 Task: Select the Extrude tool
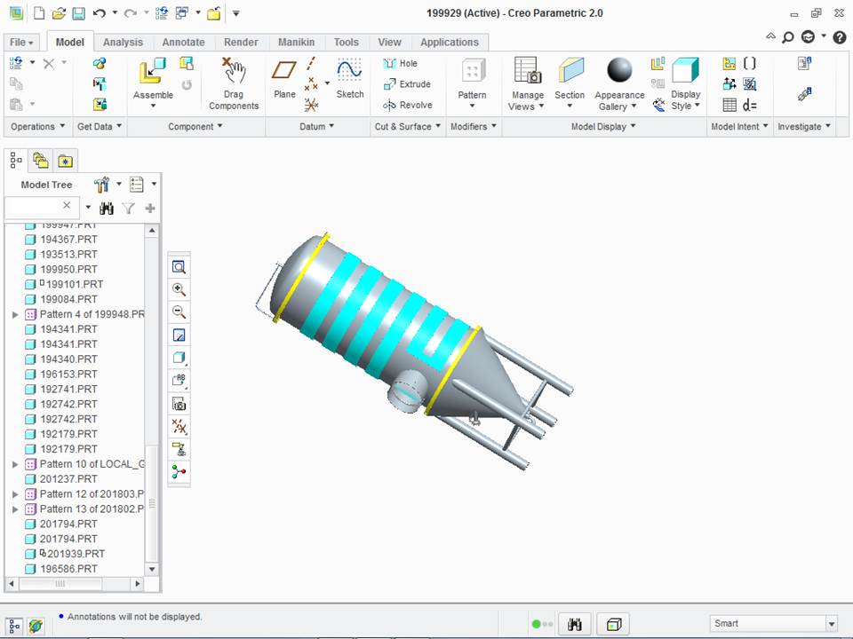tap(408, 84)
